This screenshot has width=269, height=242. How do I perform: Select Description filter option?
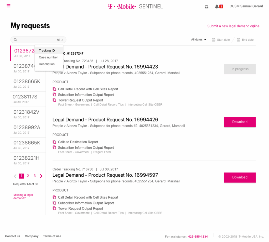(47, 64)
